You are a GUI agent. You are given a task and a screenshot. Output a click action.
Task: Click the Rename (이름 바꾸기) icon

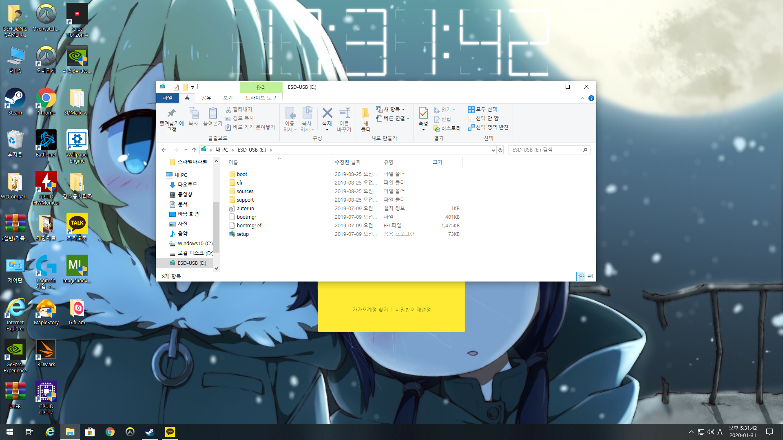[344, 113]
